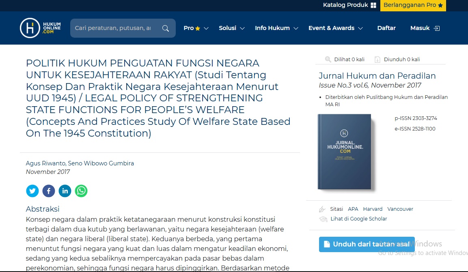The height and width of the screenshot is (272, 468).
Task: Go to the Daftar registration page
Action: tap(386, 28)
